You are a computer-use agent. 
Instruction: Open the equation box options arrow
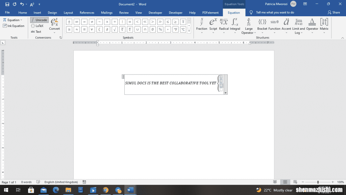(225, 93)
